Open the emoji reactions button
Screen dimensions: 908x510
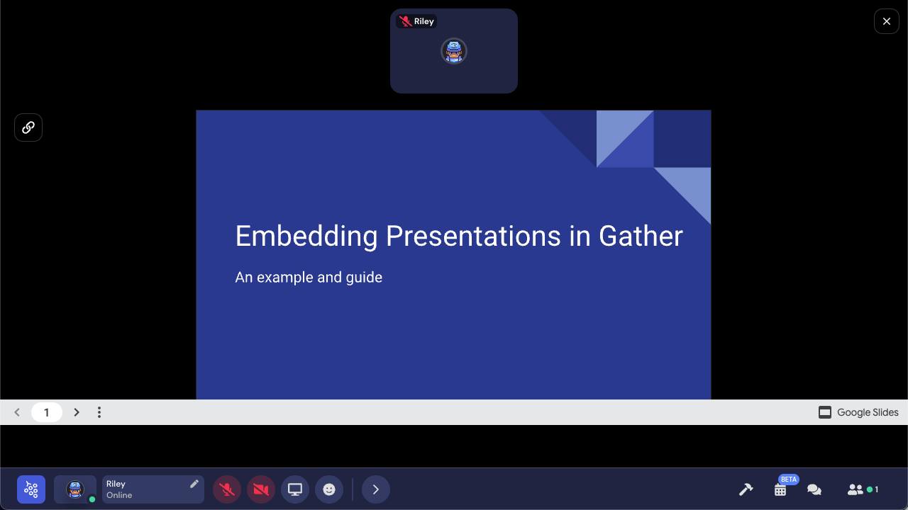pyautogui.click(x=329, y=489)
